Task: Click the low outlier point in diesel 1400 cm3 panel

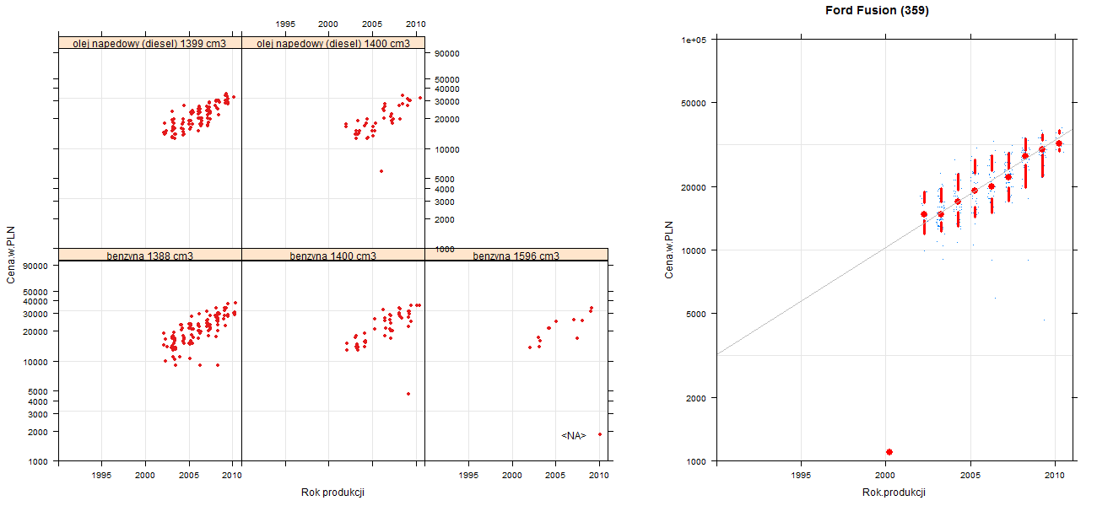Action: click(381, 171)
